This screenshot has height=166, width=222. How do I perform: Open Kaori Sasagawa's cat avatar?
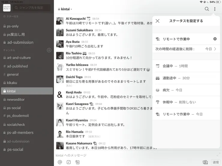[60, 106]
